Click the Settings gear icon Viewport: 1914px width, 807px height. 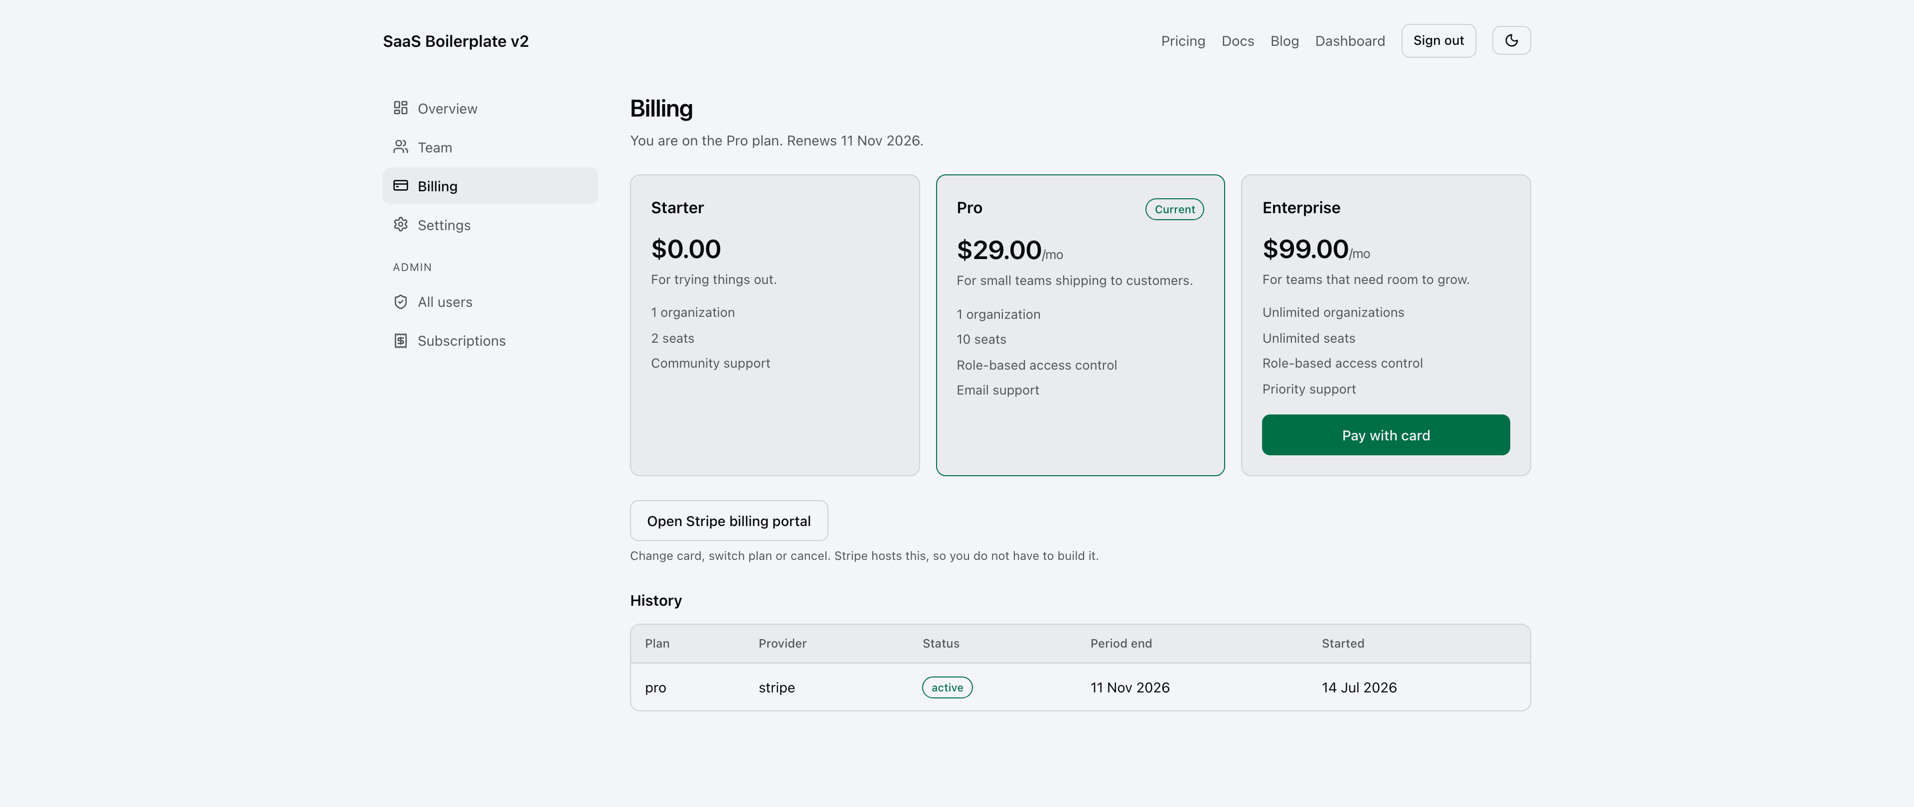[400, 224]
